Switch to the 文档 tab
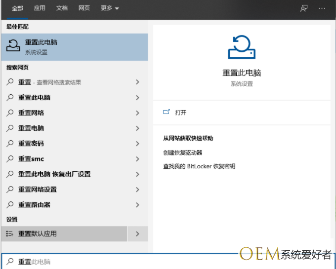The image size is (336, 269). coord(62,8)
